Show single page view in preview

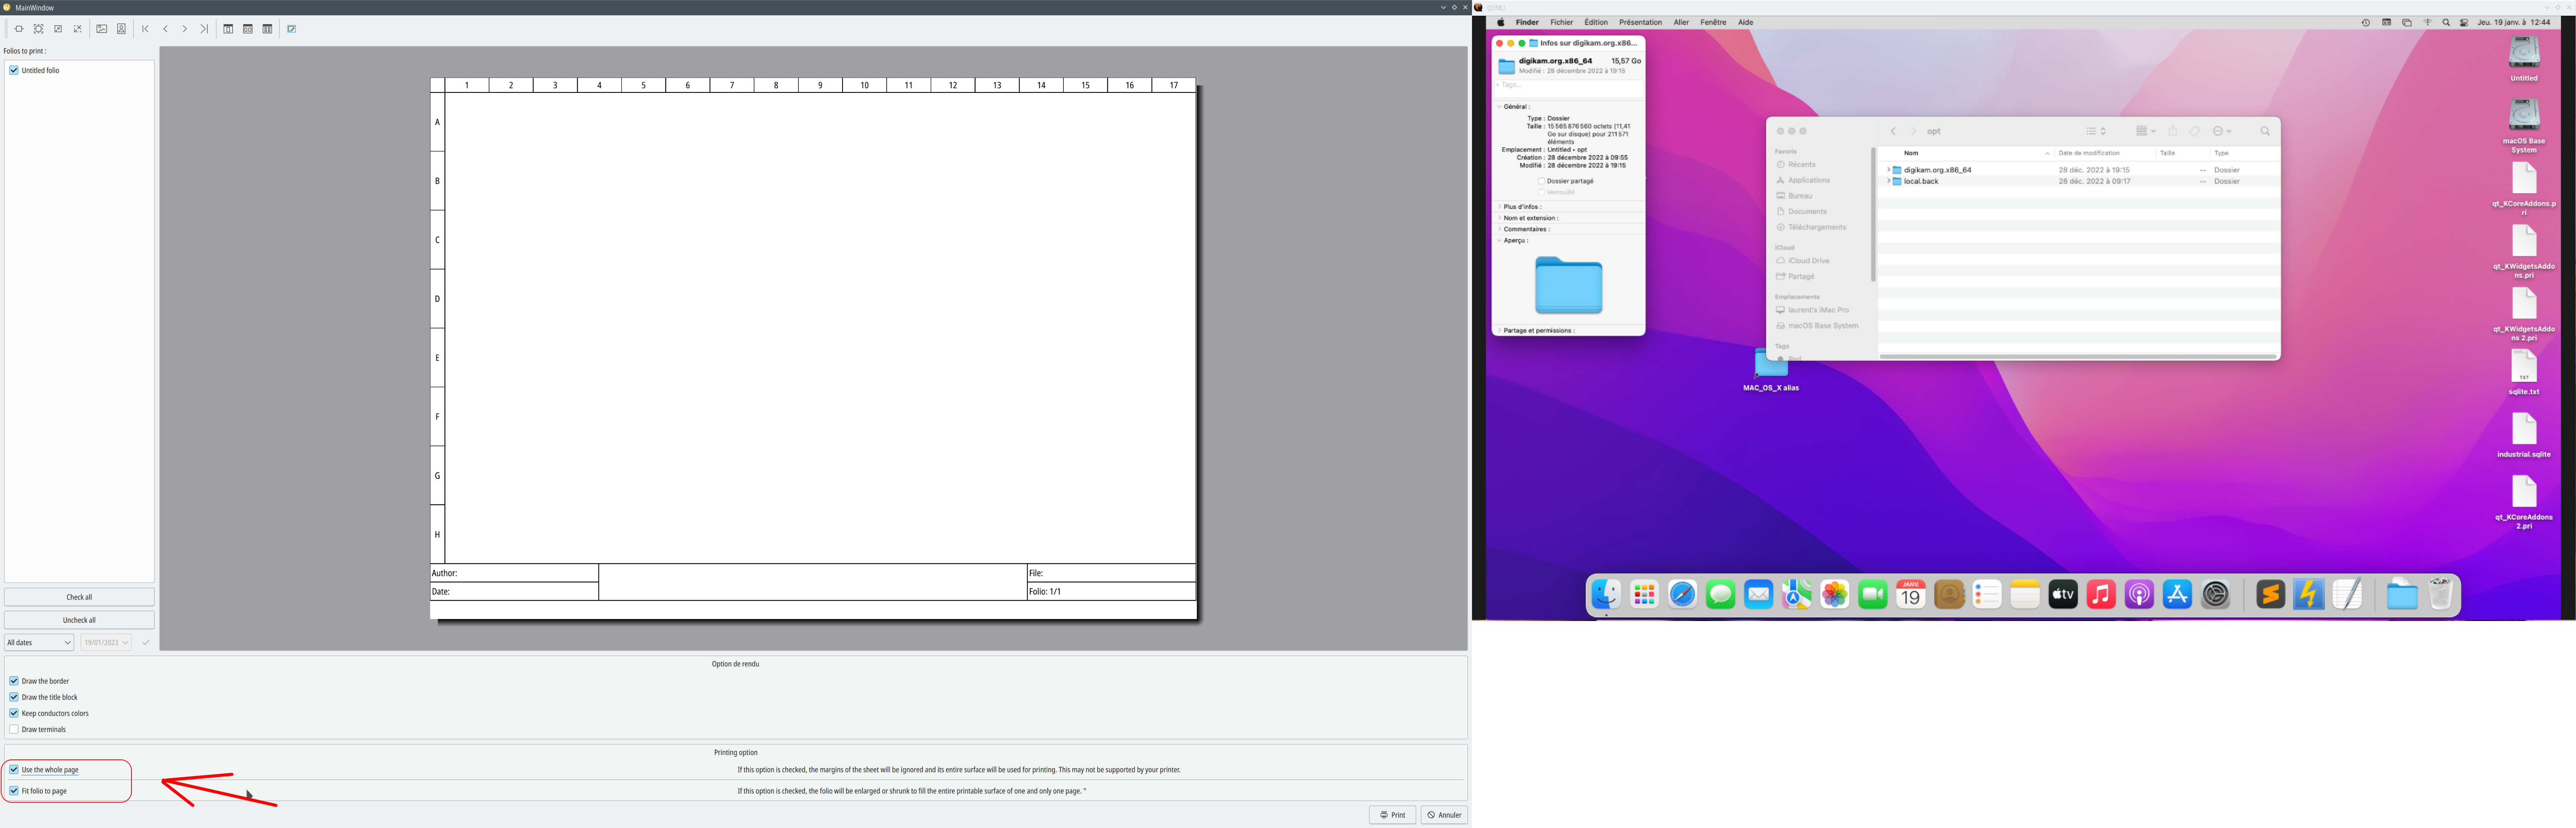coord(228,29)
